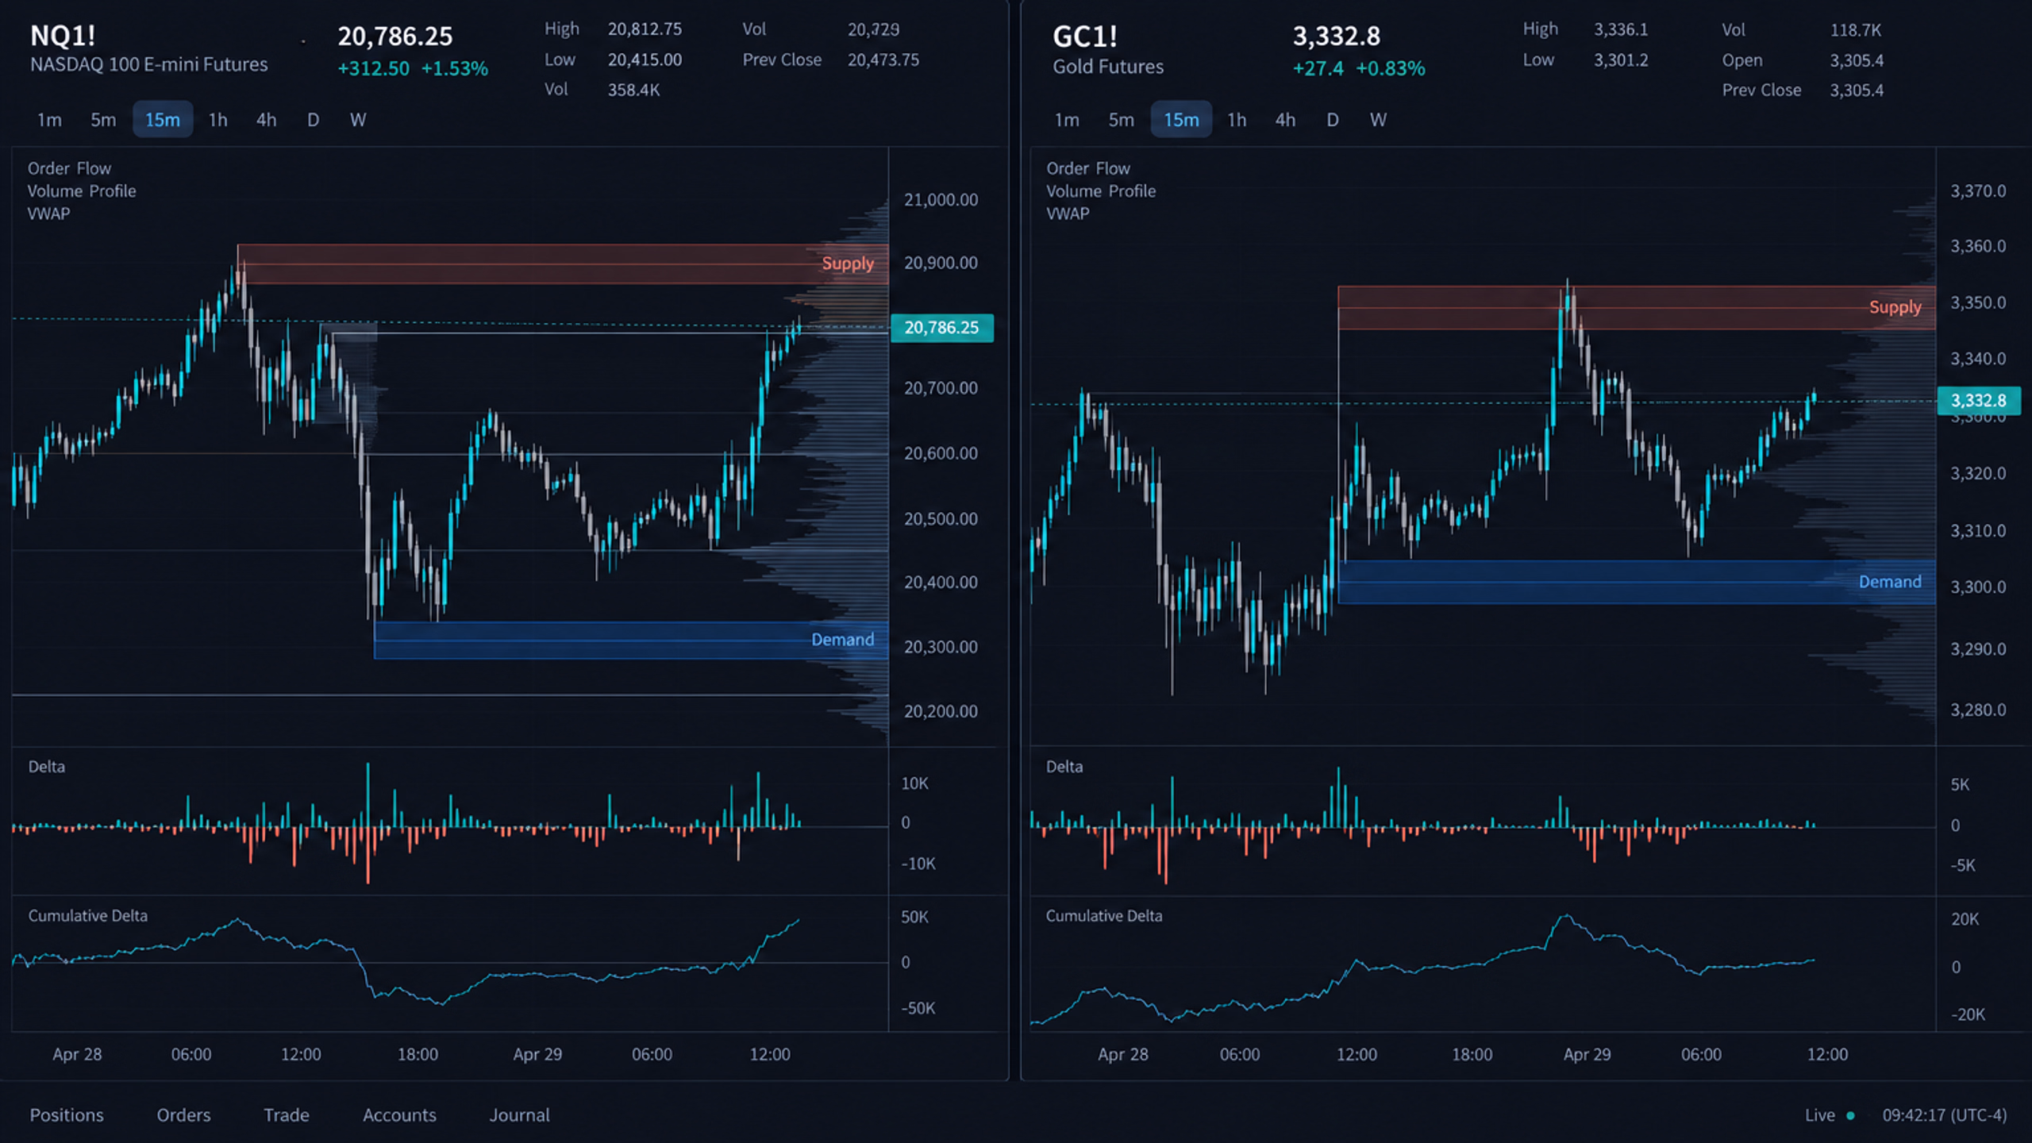
Task: Click the Delta pane label on NQ1!
Action: pos(46,767)
